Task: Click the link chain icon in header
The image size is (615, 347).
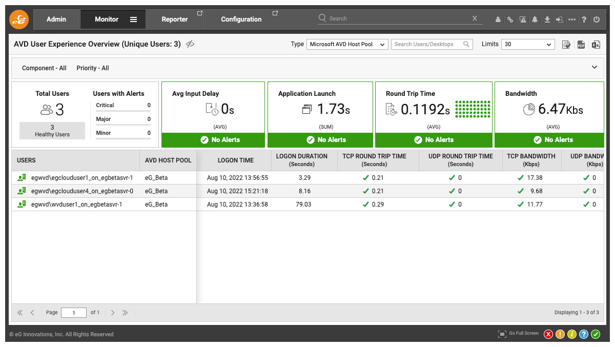Action: tap(510, 19)
